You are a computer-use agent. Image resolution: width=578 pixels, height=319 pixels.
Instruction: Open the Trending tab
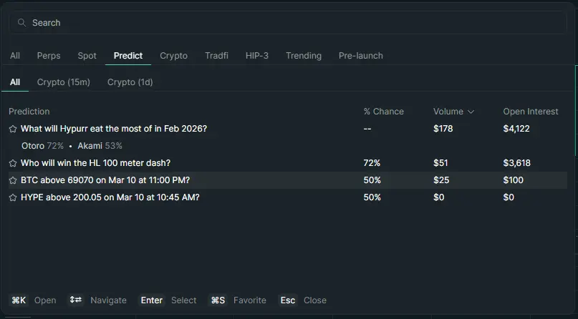pyautogui.click(x=304, y=56)
